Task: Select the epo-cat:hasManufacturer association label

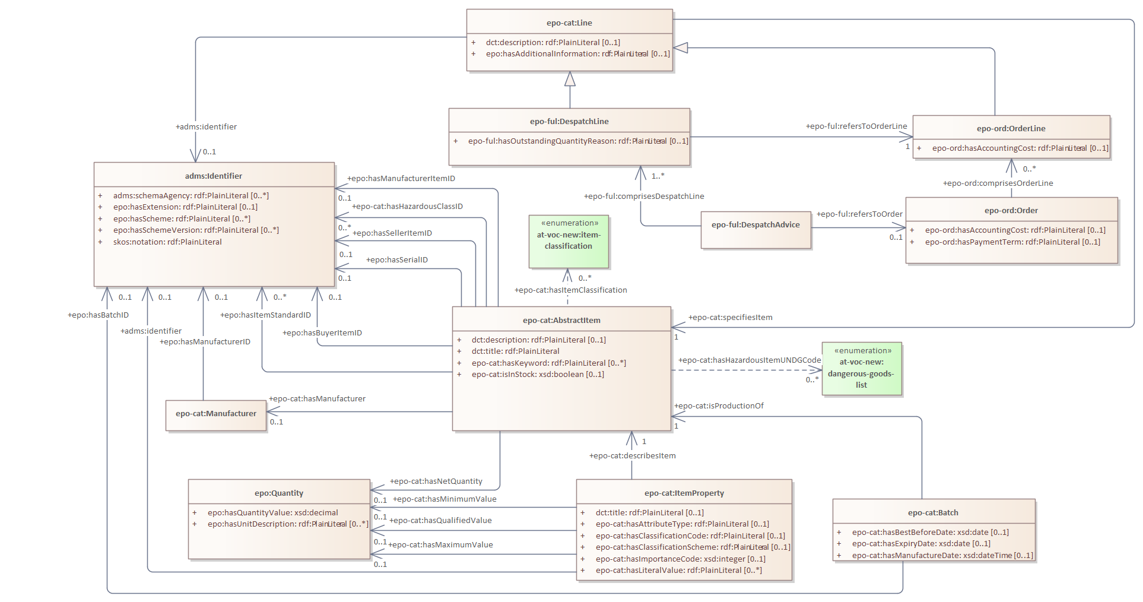Action: [317, 399]
